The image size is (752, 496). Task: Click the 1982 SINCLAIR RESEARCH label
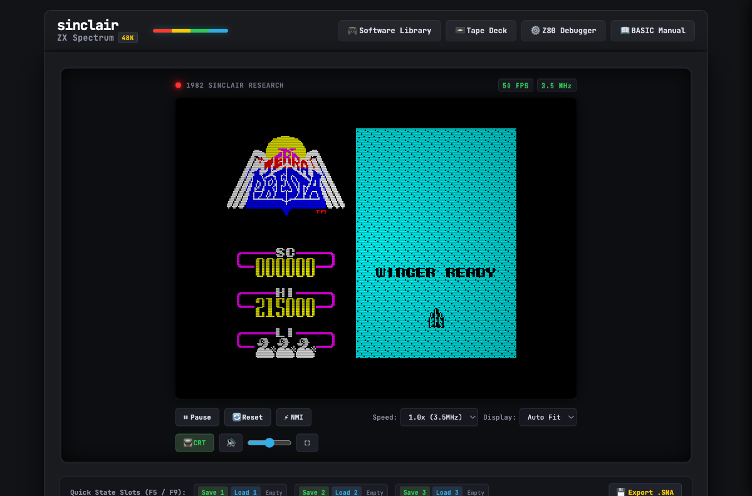pyautogui.click(x=235, y=85)
